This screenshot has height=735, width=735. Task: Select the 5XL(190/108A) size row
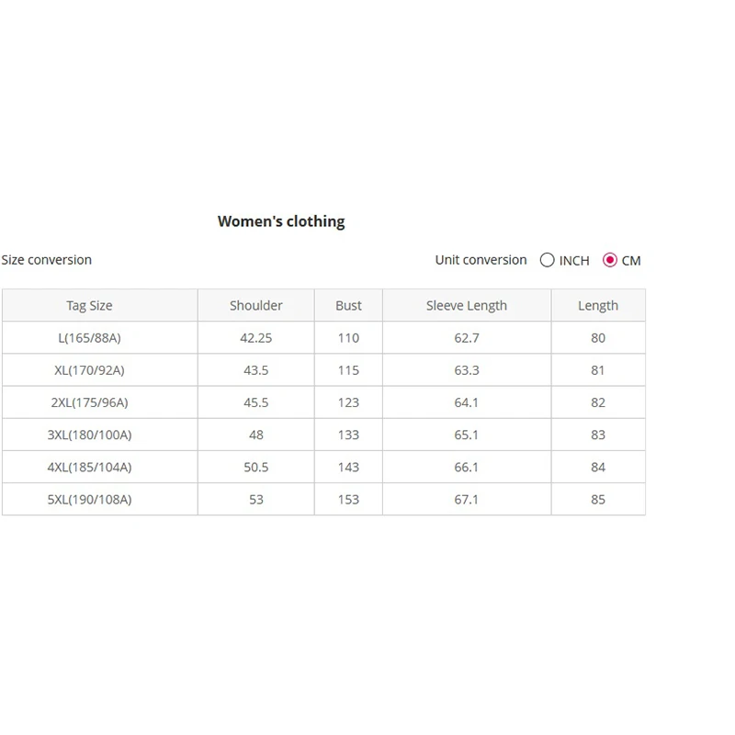tap(324, 499)
